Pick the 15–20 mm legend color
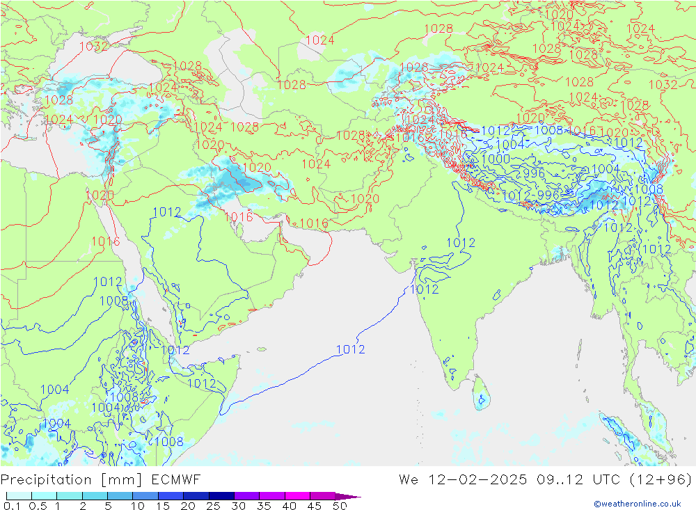 [171, 496]
